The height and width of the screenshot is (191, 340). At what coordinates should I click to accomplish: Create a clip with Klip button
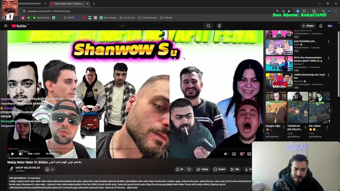pyautogui.click(x=235, y=169)
